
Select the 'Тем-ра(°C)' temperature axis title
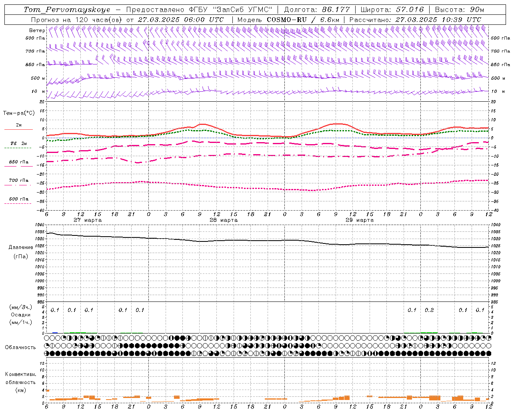[19, 113]
